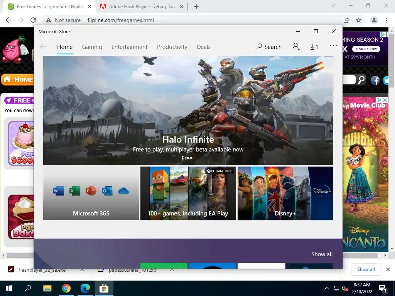The height and width of the screenshot is (296, 395).
Task: Select the Home tab in Microsoft Store
Action: coord(65,47)
